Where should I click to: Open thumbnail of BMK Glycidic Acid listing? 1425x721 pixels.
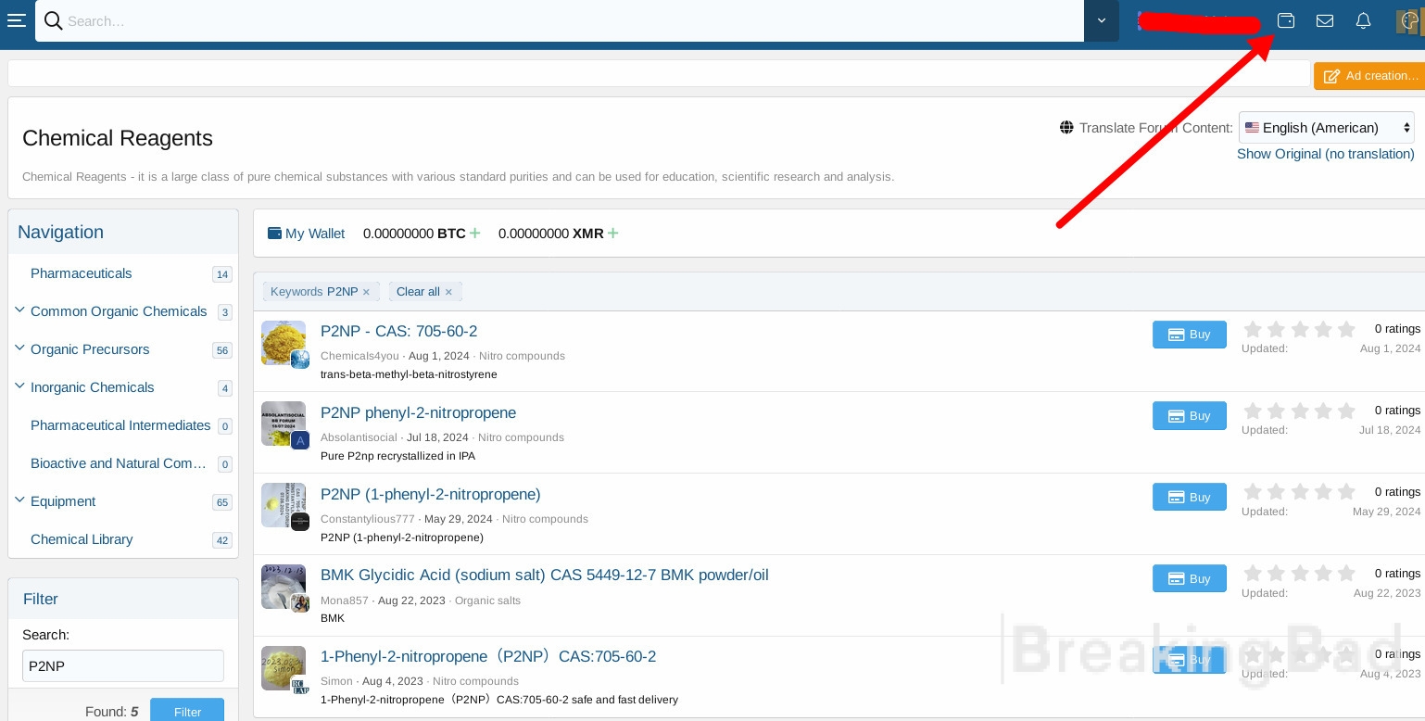(284, 587)
